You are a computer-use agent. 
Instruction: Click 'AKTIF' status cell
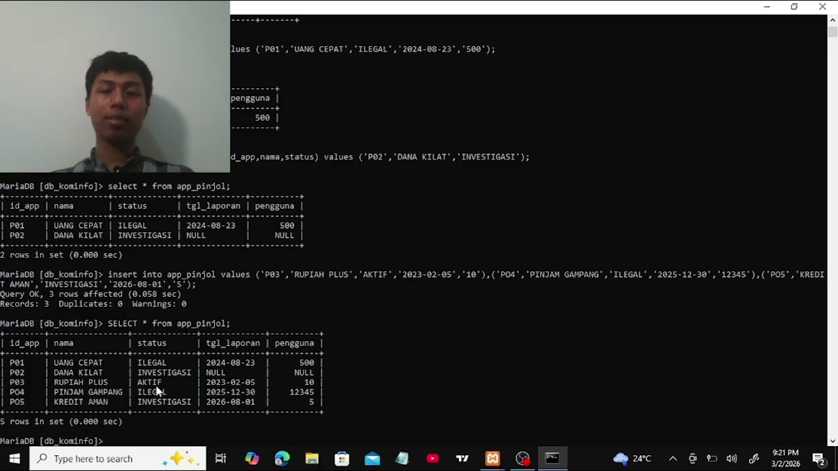coord(149,382)
